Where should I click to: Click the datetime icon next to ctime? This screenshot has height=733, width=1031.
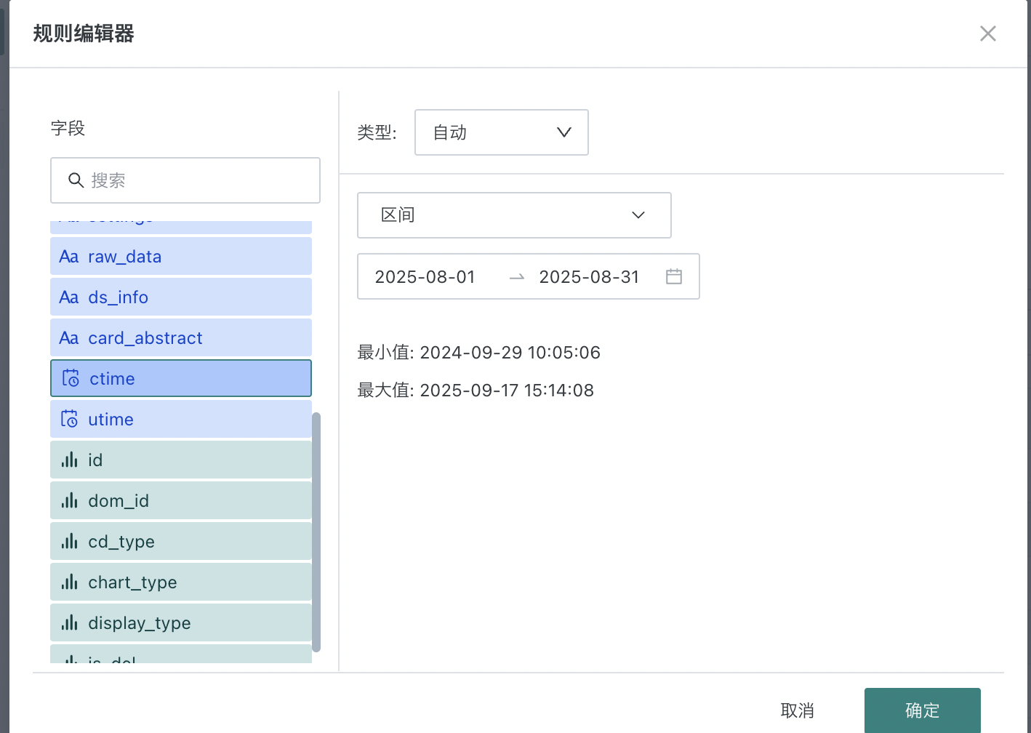click(71, 378)
